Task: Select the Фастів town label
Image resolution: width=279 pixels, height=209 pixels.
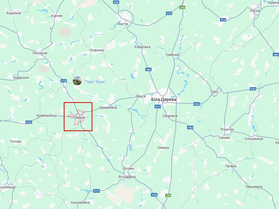Action: pyautogui.click(x=123, y=24)
